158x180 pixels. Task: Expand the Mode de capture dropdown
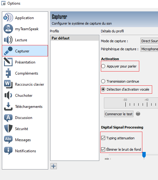pyautogui.click(x=149, y=41)
